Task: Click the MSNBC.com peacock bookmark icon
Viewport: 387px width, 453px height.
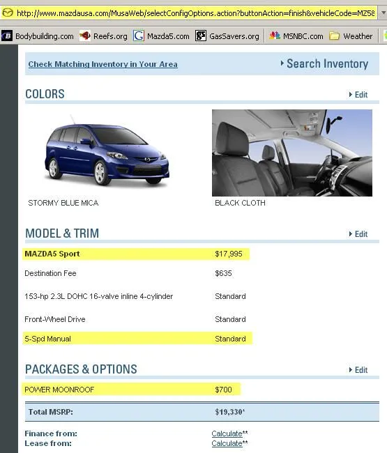Action: coord(275,36)
